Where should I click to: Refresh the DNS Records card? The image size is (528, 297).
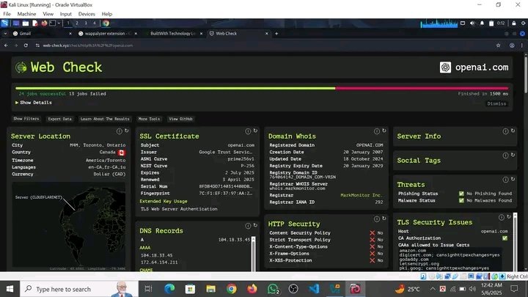pyautogui.click(x=255, y=225)
